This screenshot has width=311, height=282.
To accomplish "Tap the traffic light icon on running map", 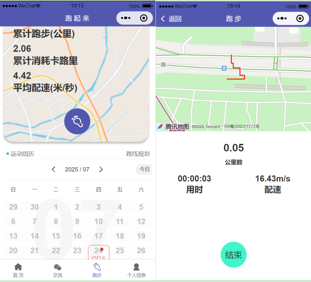I will 275,63.
